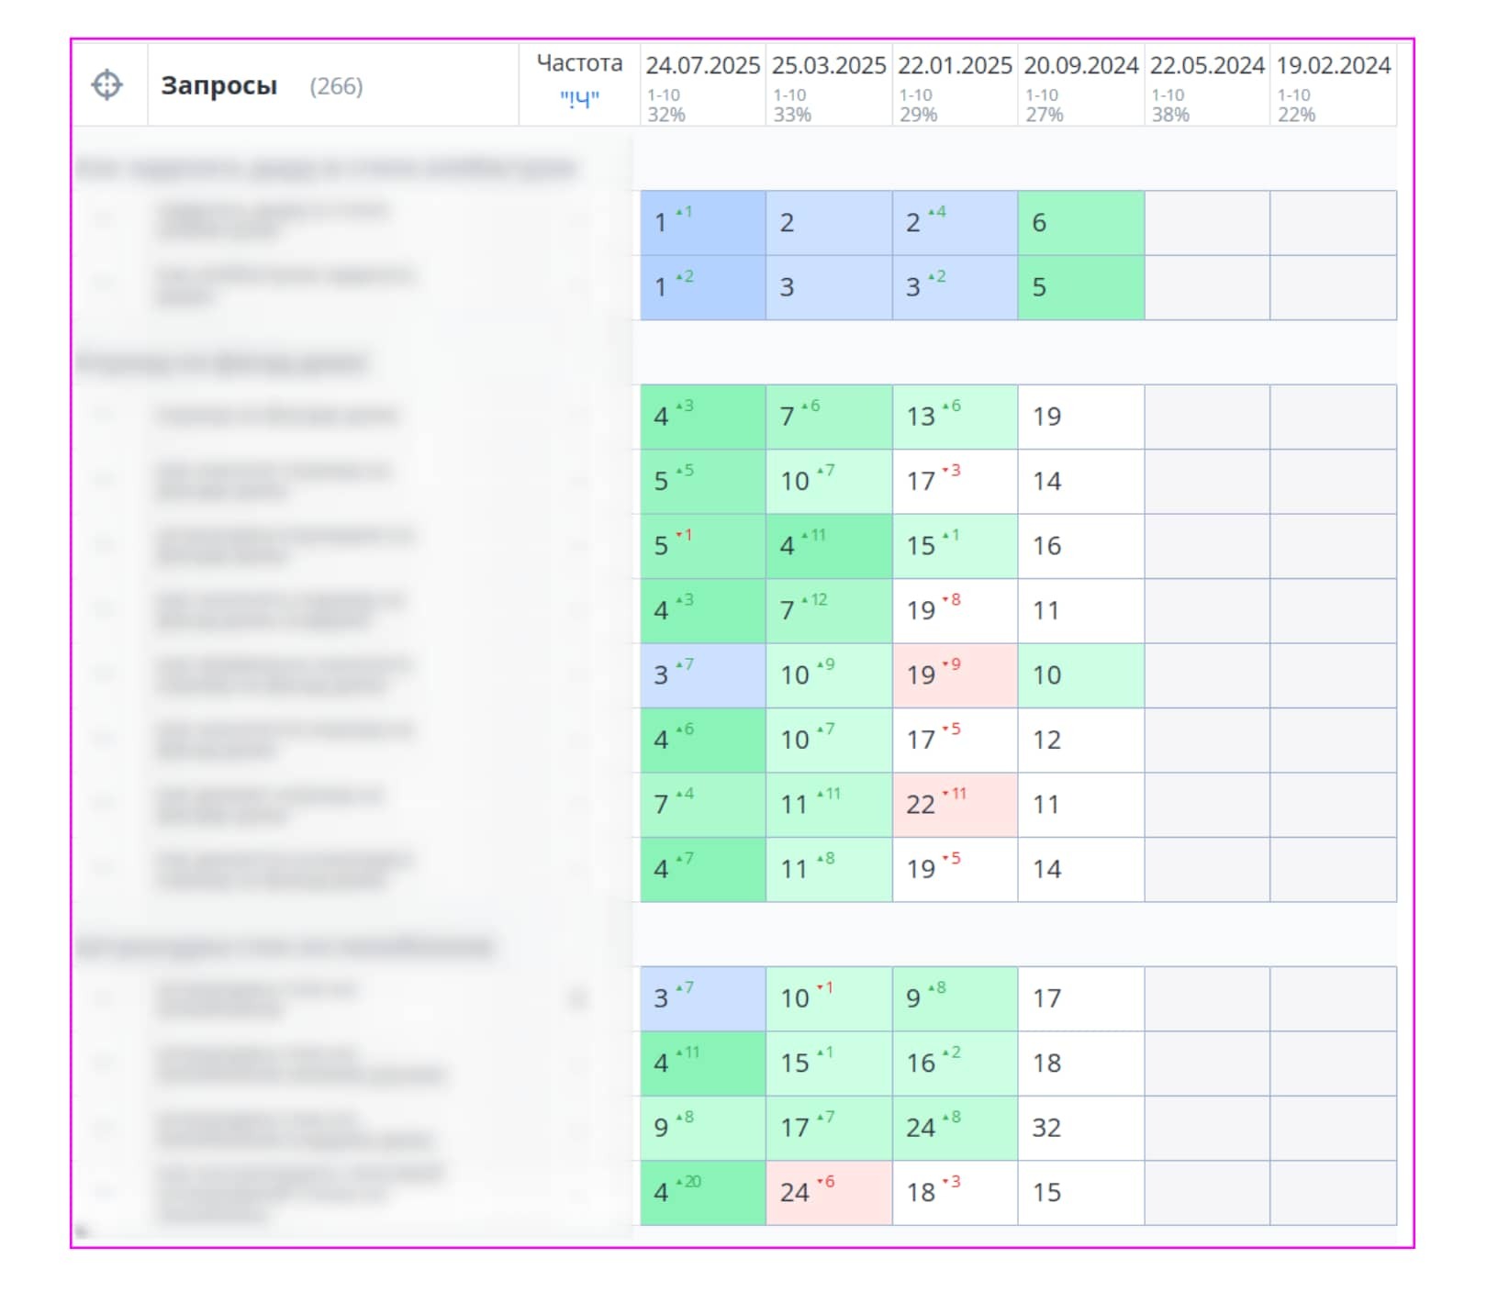Choose the 19.02.2024 date column header
The width and height of the screenshot is (1498, 1292).
(x=1333, y=66)
